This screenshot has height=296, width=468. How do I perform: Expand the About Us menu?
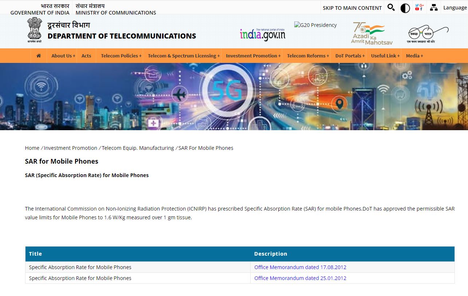(63, 56)
